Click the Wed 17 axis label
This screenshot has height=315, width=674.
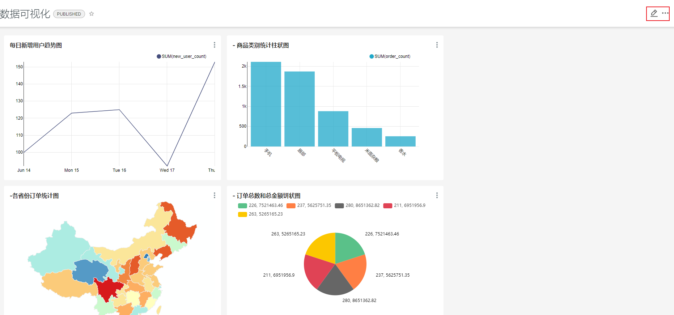click(x=167, y=170)
